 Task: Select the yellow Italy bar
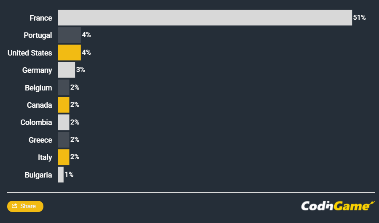tap(63, 157)
